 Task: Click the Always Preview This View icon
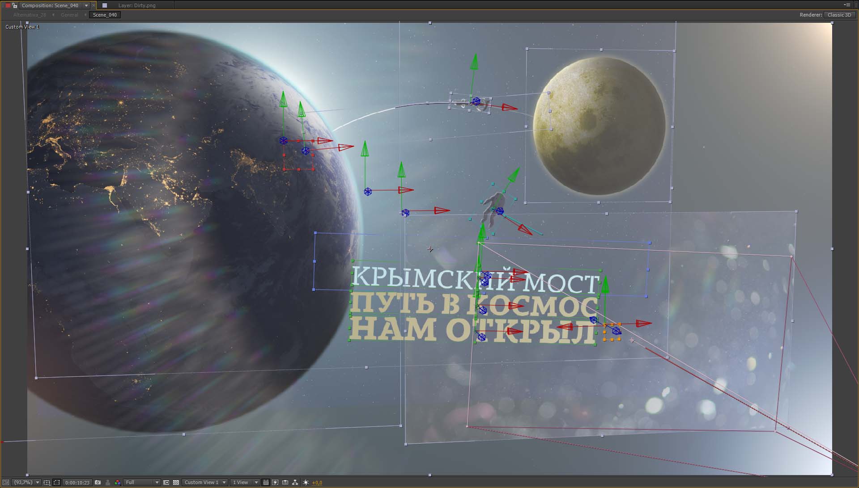click(6, 483)
